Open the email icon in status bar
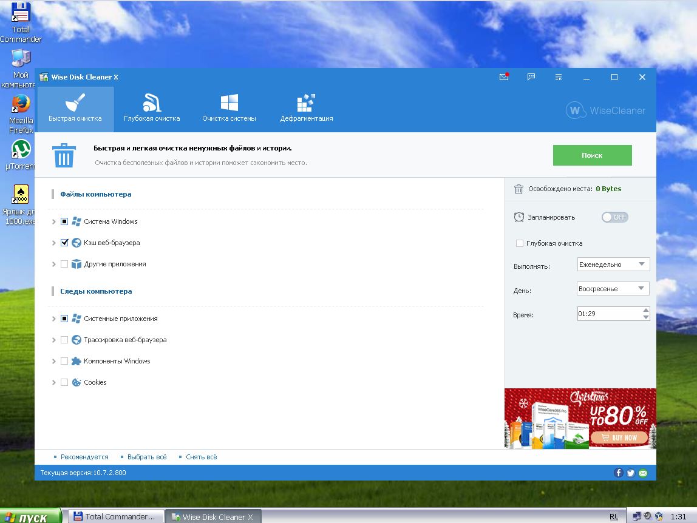 coord(643,473)
